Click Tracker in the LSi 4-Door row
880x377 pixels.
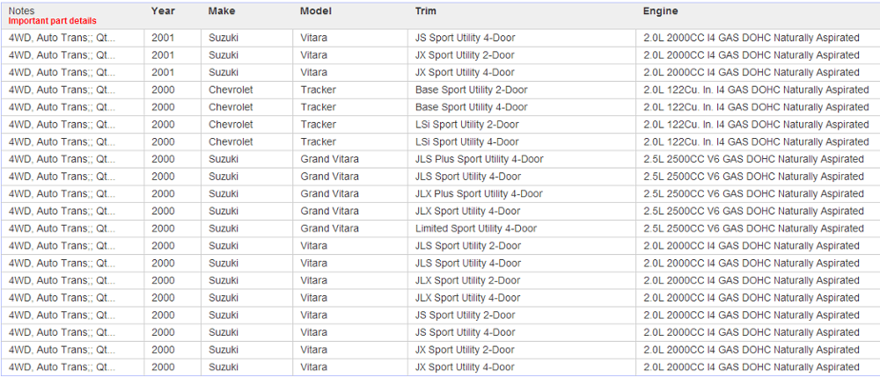(318, 141)
